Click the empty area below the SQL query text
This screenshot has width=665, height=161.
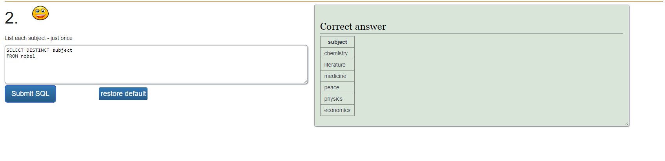pyautogui.click(x=156, y=72)
